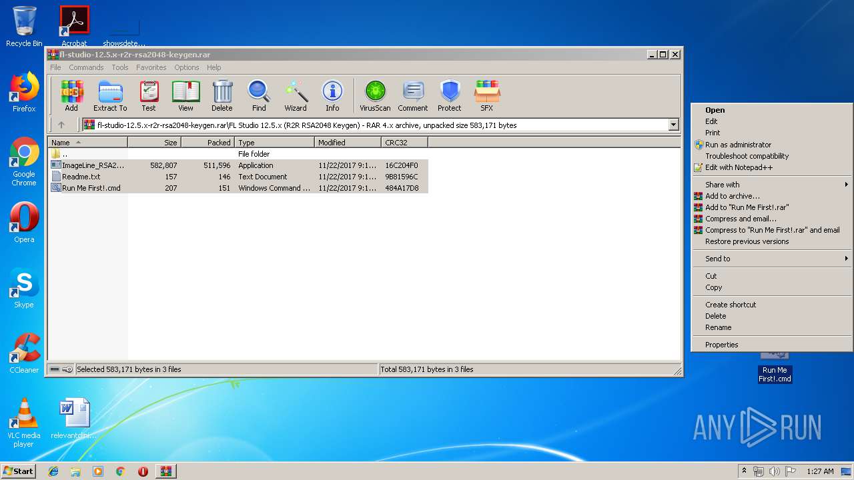
Task: Open the Recycle Bin desktop icon
Action: pos(24,27)
